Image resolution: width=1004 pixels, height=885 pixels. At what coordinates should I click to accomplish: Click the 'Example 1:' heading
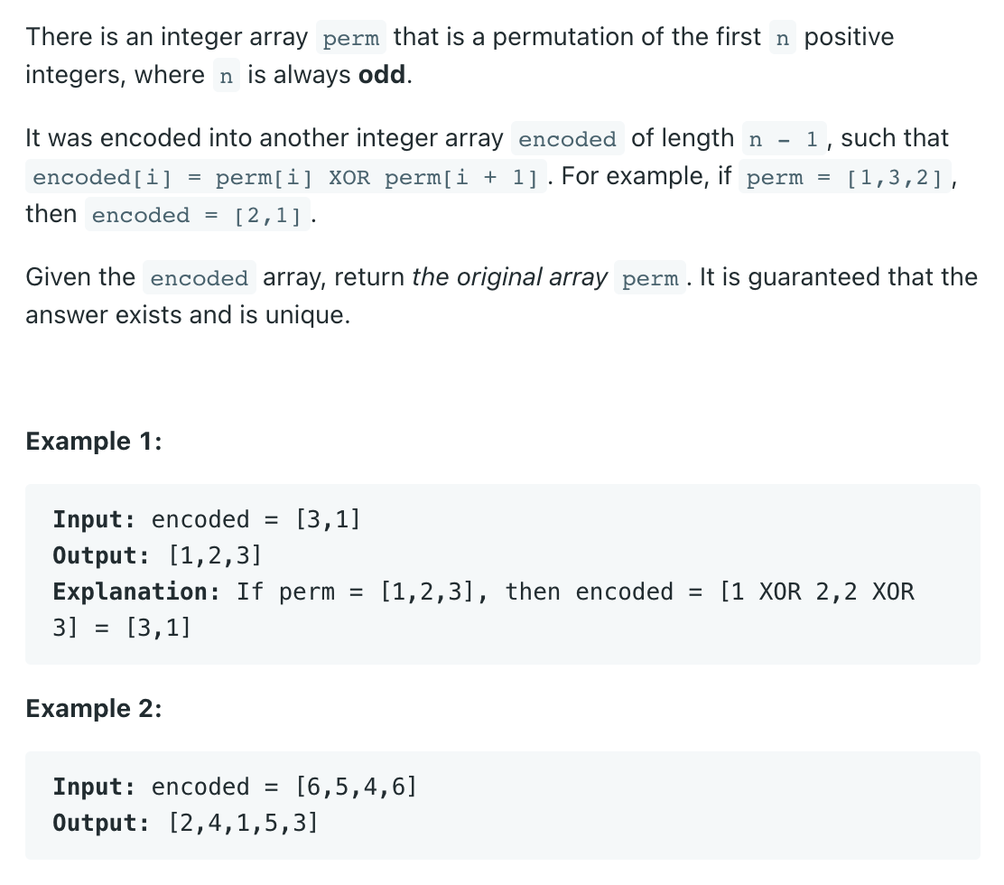94,442
